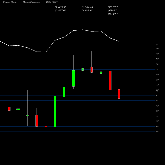Viewport: 165px width, 165px height.
Task: Click the bottom price axis label 437
Action: tap(157, 132)
